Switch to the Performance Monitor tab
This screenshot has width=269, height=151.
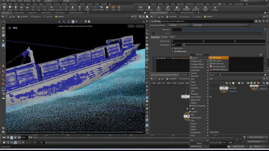tap(187, 13)
